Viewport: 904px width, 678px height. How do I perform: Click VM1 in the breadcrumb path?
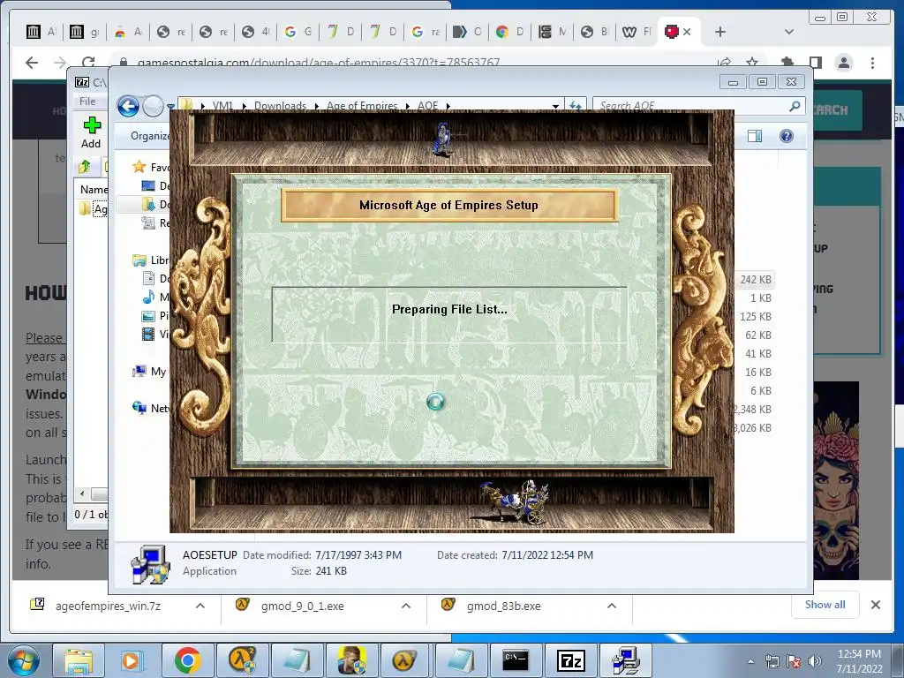[222, 106]
